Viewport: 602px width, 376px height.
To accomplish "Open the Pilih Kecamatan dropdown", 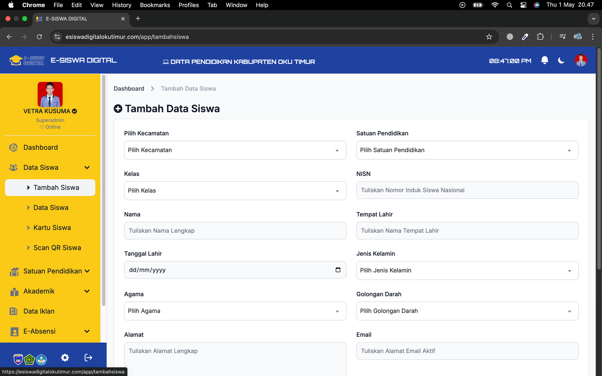I will [235, 150].
